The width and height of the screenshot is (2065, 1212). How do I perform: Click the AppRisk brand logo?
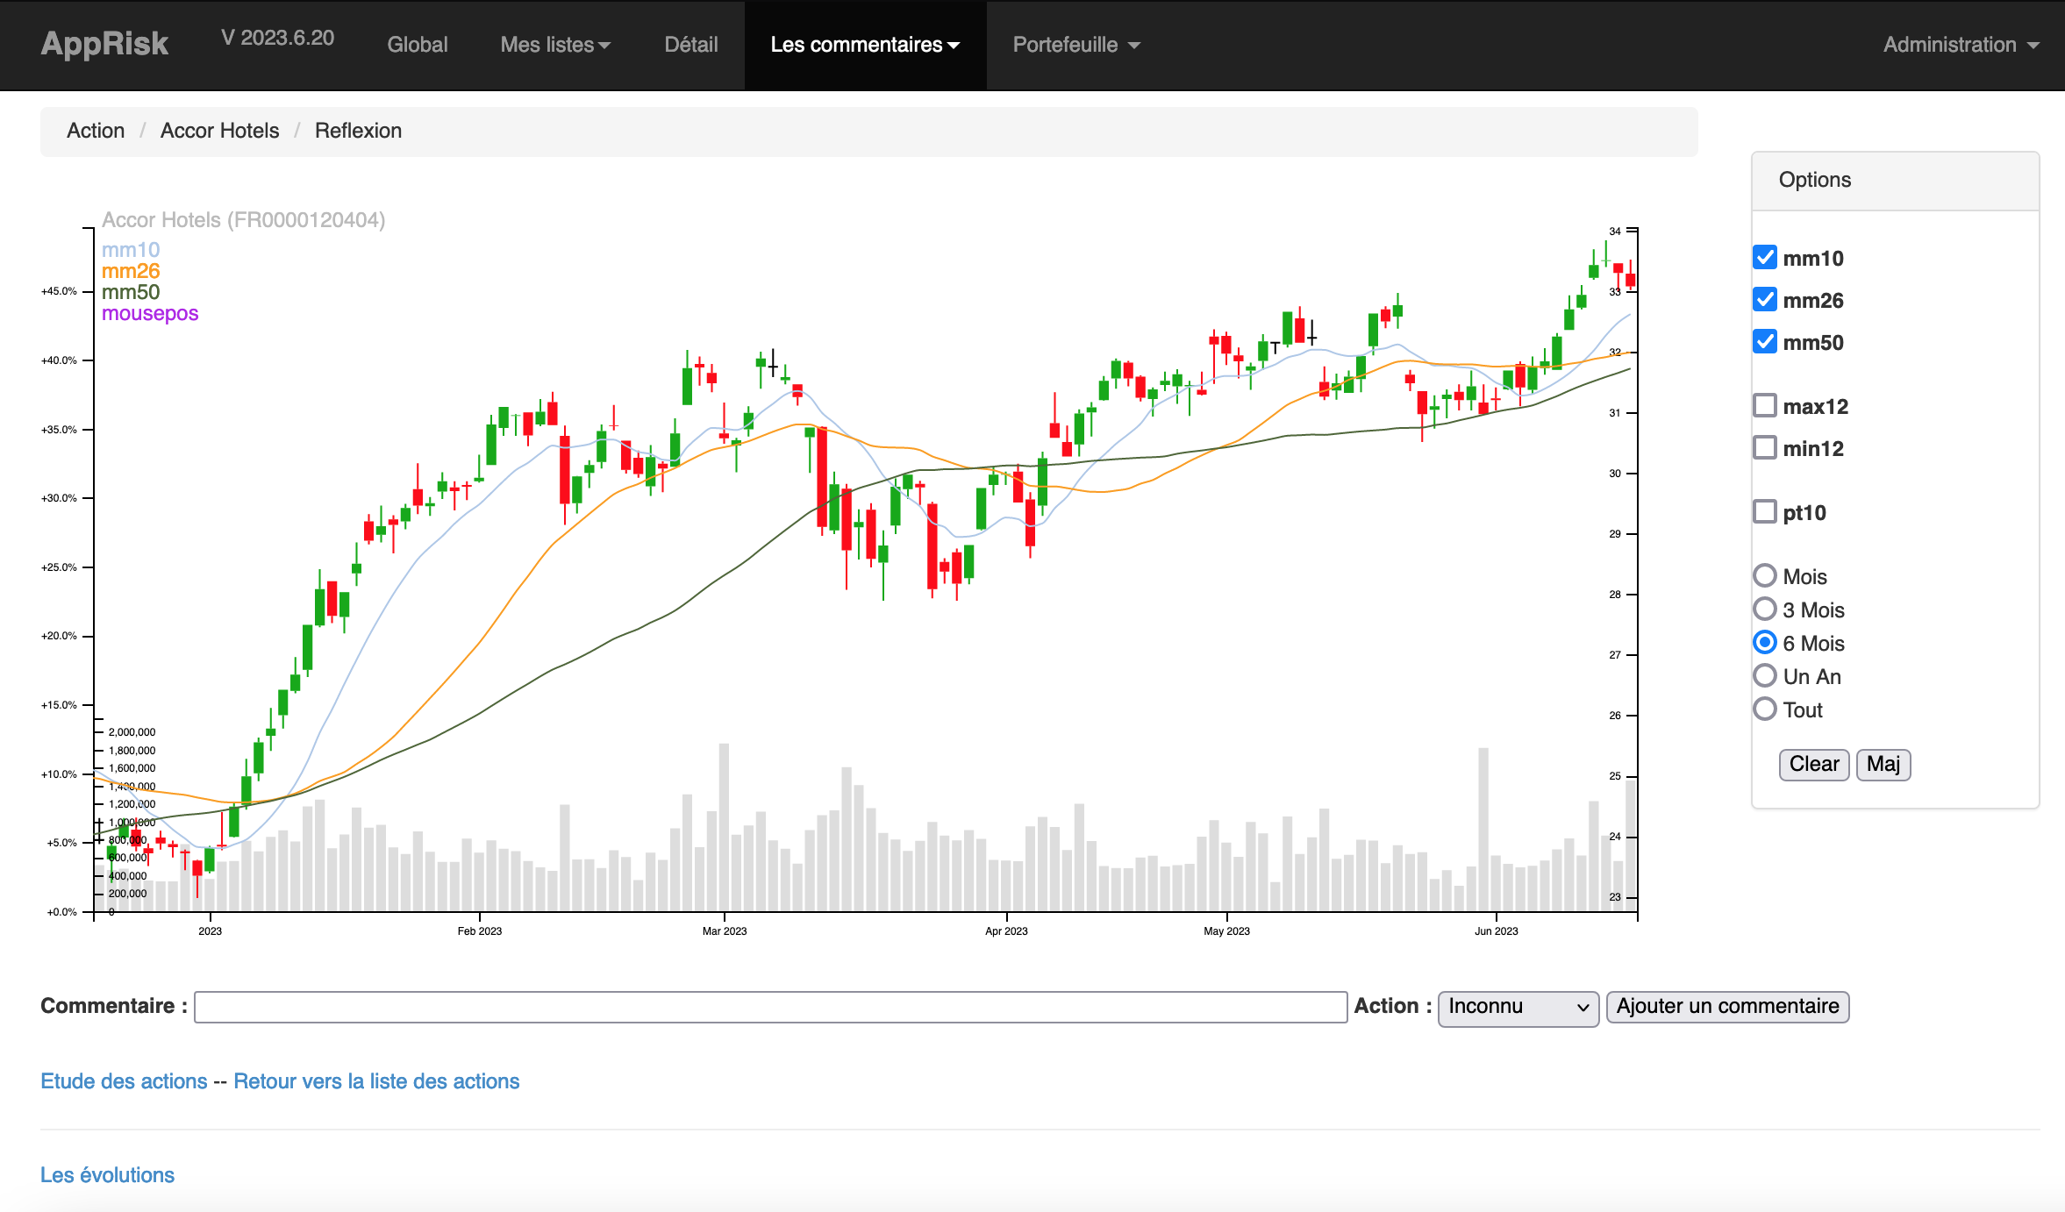point(104,44)
